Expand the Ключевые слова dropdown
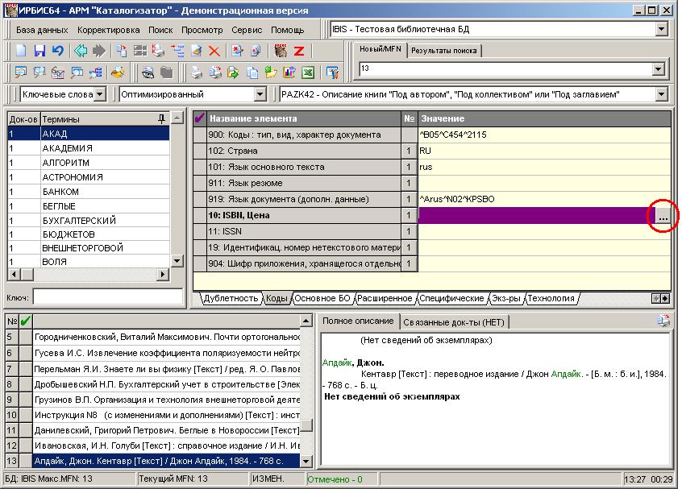682x489 pixels. click(99, 94)
